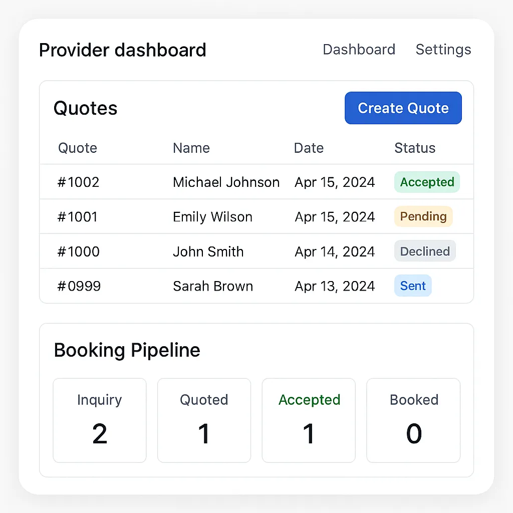Select quote number #1001
The height and width of the screenshot is (513, 513).
click(x=78, y=217)
